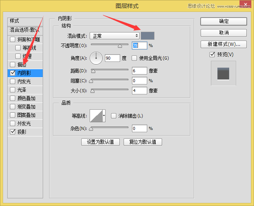Uncheck the 内阴影 style checkbox
This screenshot has height=206, width=254.
point(13,73)
